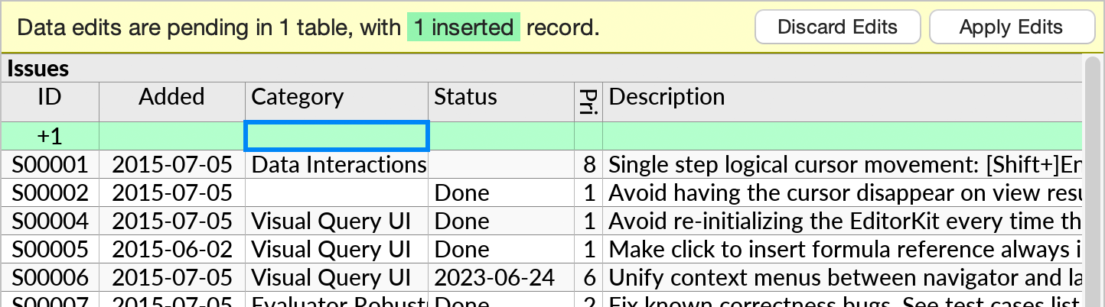Image resolution: width=1105 pixels, height=307 pixels.
Task: Click the 'Data Interactions' category cell
Action: (337, 165)
